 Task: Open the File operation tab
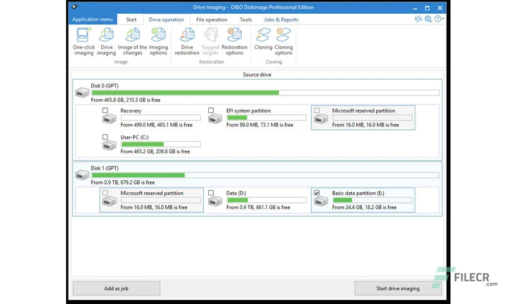click(x=211, y=19)
